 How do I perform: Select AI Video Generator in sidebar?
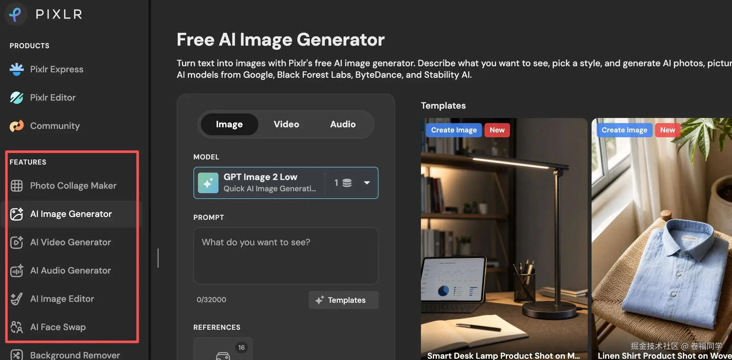click(x=71, y=242)
